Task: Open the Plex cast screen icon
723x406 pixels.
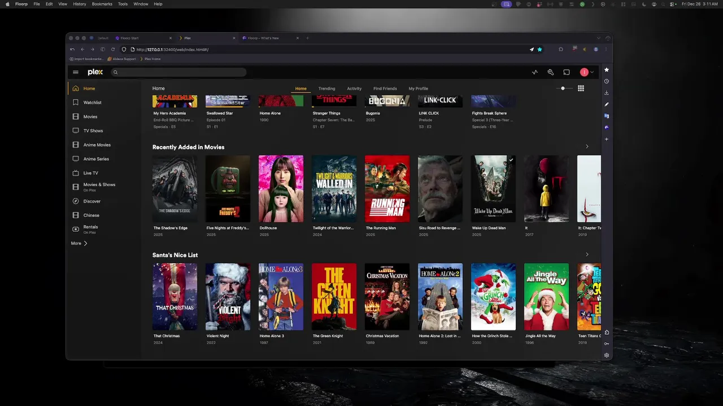Action: point(567,72)
